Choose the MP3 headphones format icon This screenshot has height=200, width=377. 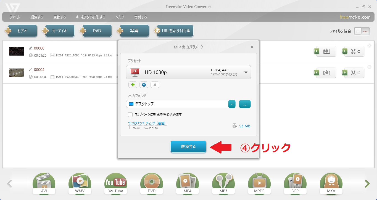click(223, 183)
